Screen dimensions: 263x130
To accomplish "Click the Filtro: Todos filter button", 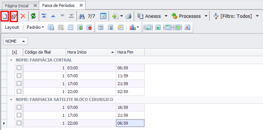I will coord(236,16).
